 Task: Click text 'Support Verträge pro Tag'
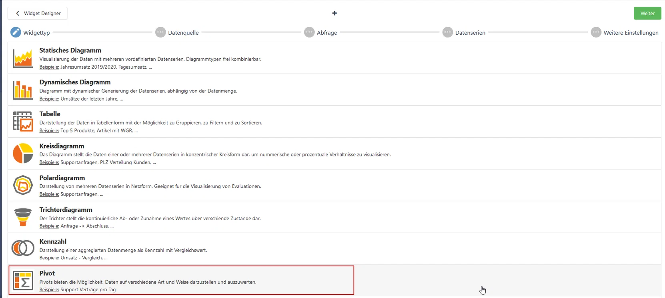(88, 290)
